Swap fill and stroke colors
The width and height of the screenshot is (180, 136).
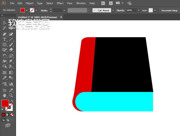[12, 101]
